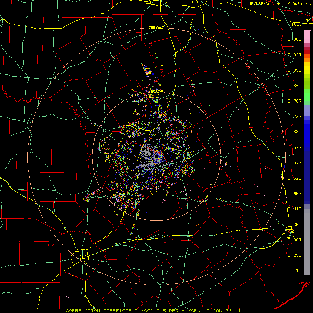The width and height of the screenshot is (313, 313).
Task: Click the 0.573 scale value
Action: [295, 163]
